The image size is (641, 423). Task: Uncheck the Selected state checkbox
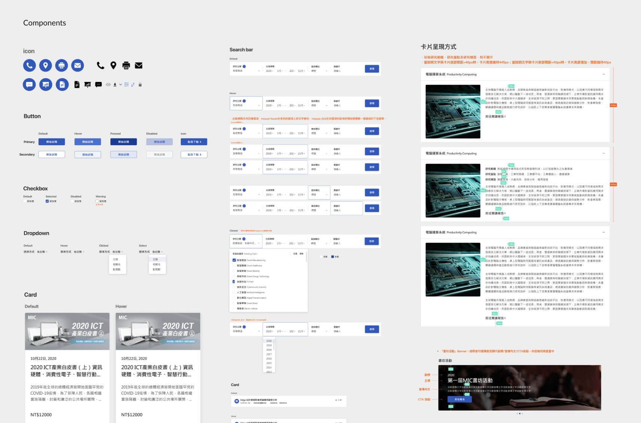pos(47,201)
